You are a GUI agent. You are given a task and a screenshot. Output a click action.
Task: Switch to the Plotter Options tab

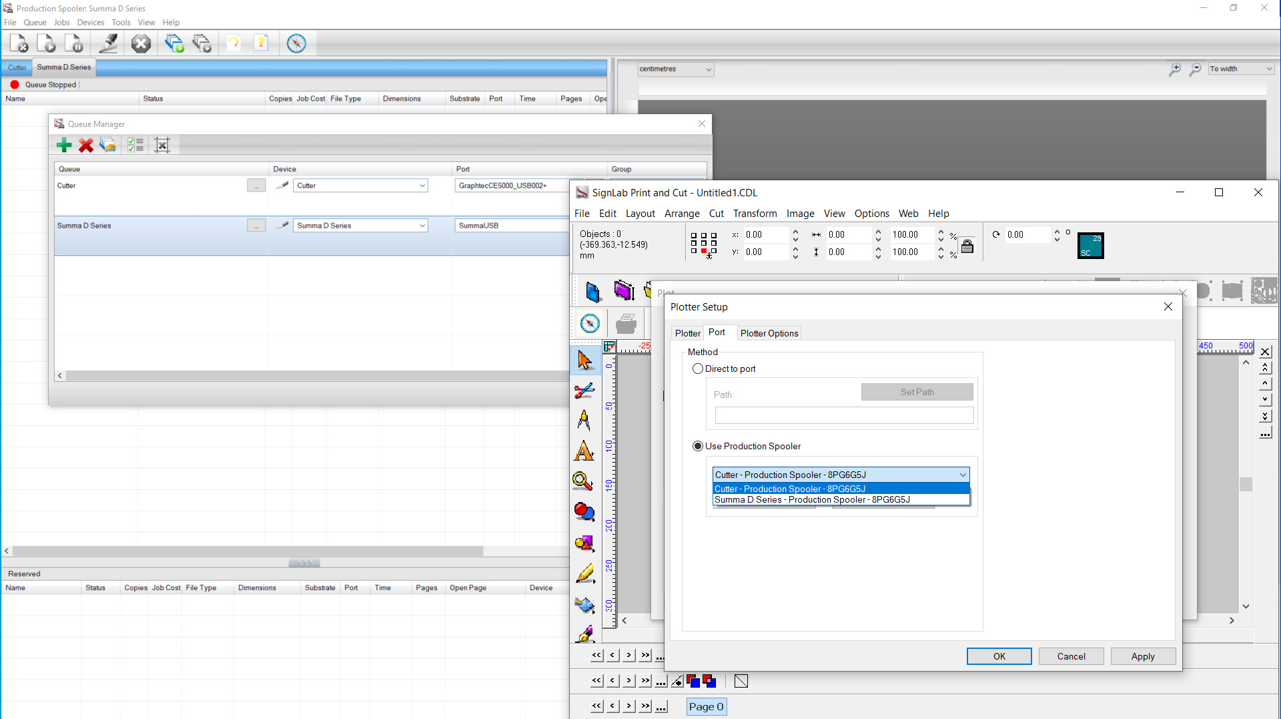[x=769, y=333]
